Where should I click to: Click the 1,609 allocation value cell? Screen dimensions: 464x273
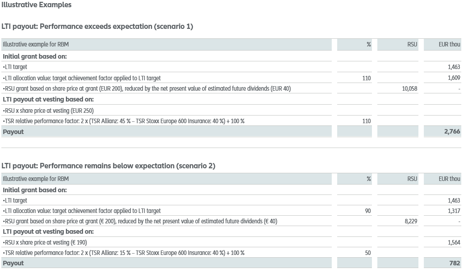click(x=454, y=78)
